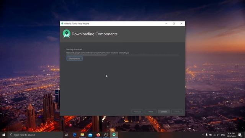Image resolution: width=245 pixels, height=138 pixels.
Task: Click the Android Studio logo in header
Action: 67,34
